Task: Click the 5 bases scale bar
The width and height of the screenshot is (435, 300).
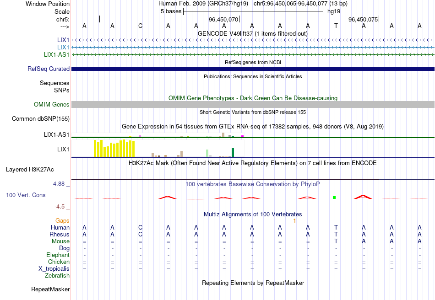Action: [x=253, y=11]
